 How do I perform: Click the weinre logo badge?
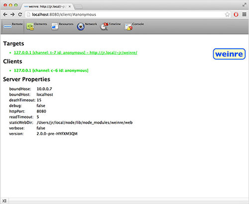tap(229, 54)
